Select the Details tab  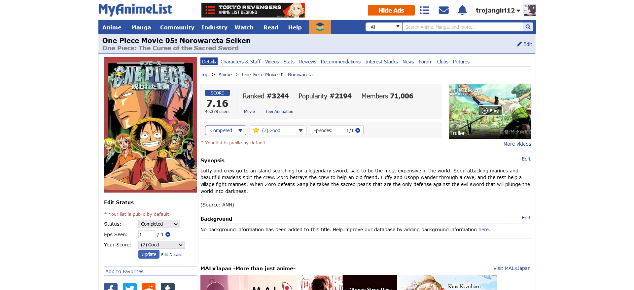pyautogui.click(x=209, y=62)
